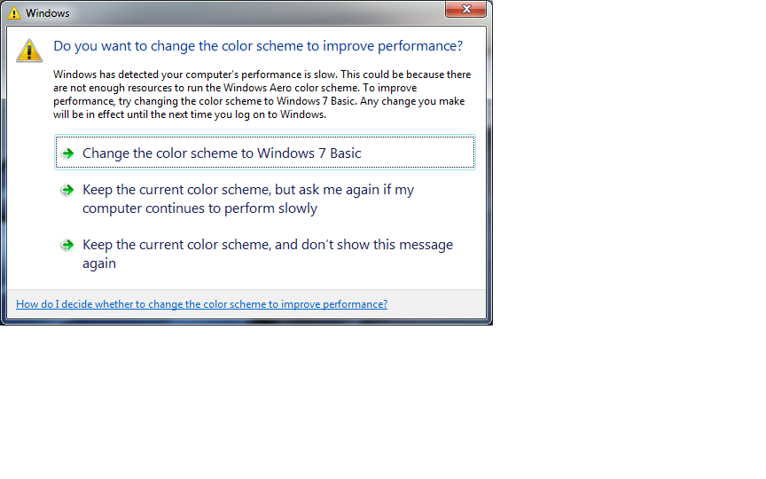The height and width of the screenshot is (479, 766).
Task: Close the Windows performance dialog
Action: tap(465, 9)
